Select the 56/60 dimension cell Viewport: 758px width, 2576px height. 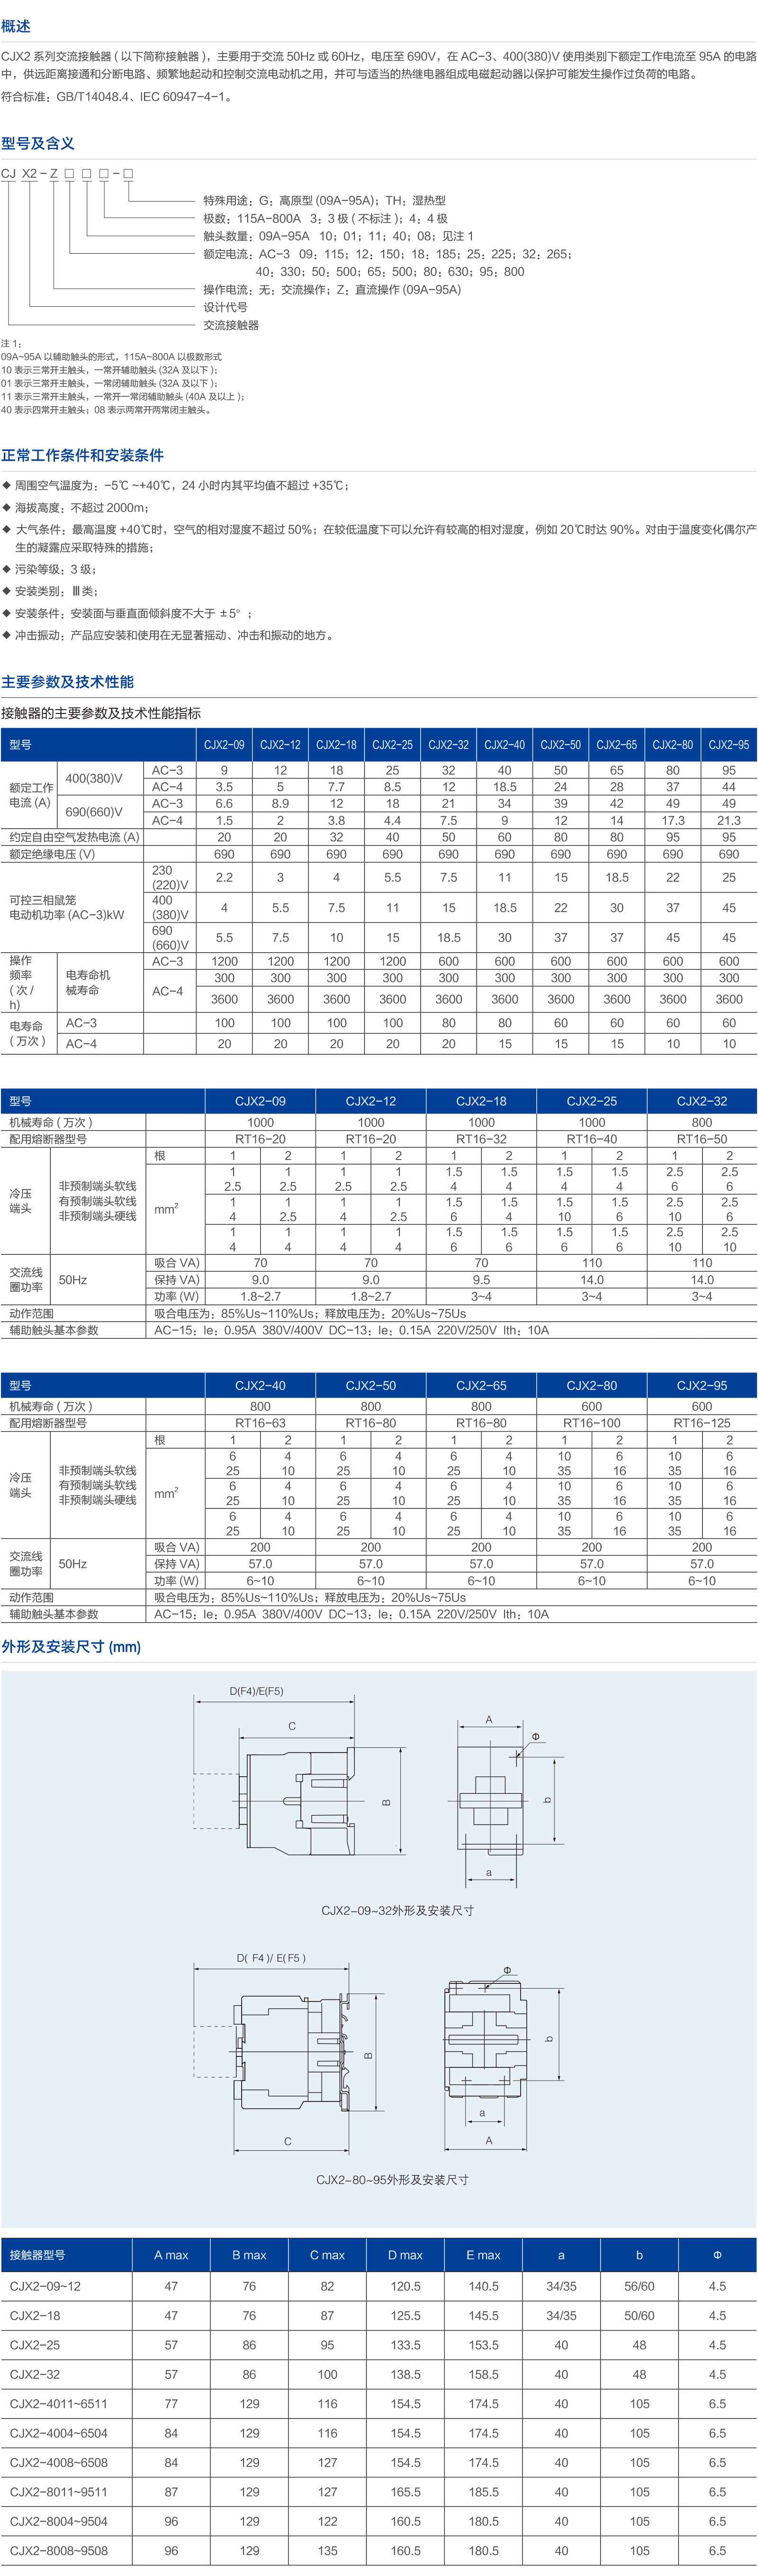pos(639,2286)
